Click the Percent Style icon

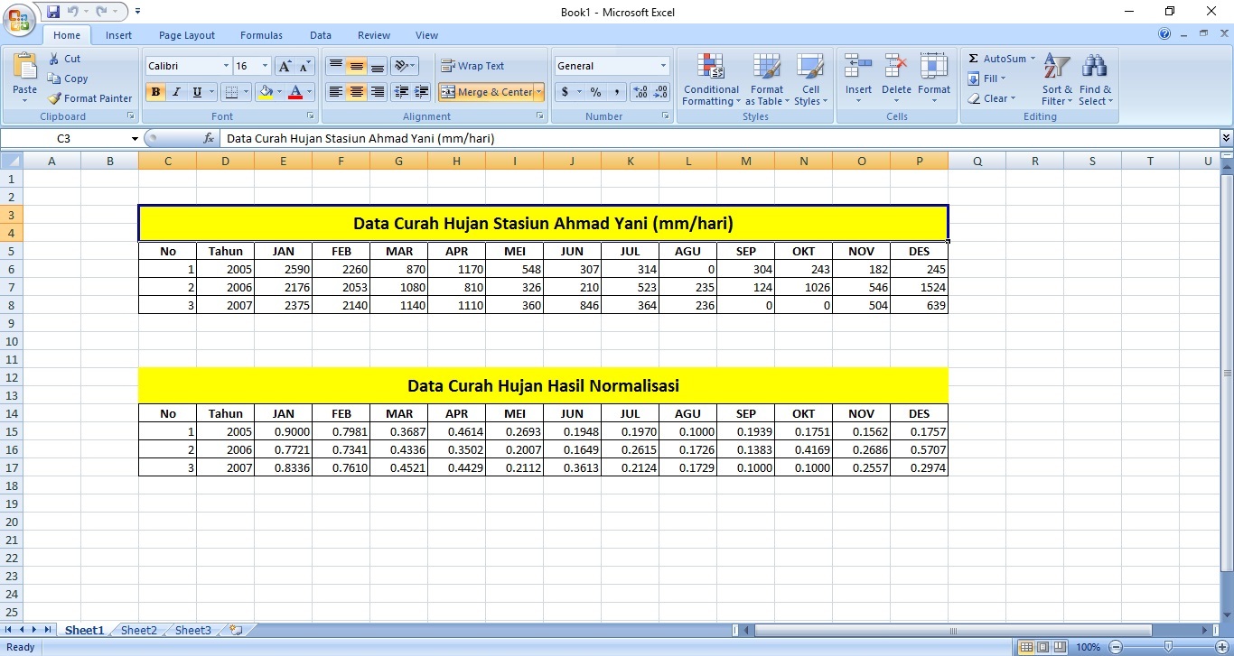[595, 92]
